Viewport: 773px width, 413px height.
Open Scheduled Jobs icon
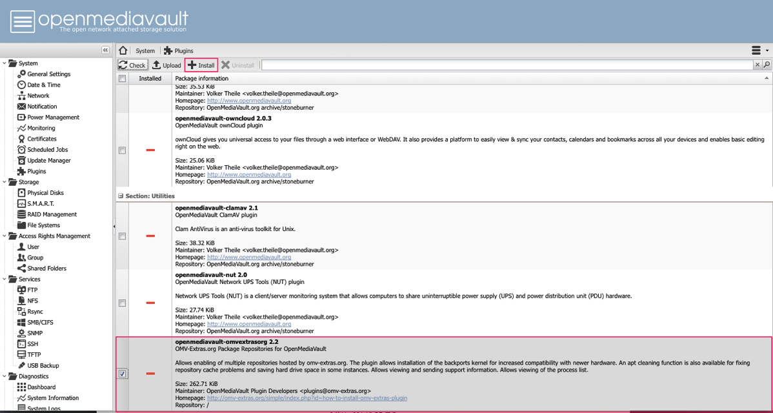click(x=21, y=149)
